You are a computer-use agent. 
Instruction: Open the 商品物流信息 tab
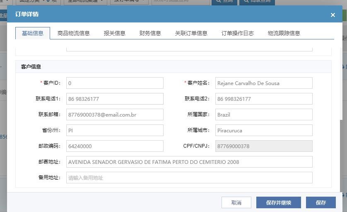point(74,33)
